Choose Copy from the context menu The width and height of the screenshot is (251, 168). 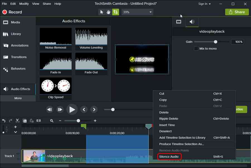(194, 100)
